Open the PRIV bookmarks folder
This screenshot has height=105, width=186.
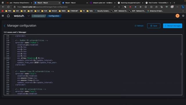coord(8,11)
